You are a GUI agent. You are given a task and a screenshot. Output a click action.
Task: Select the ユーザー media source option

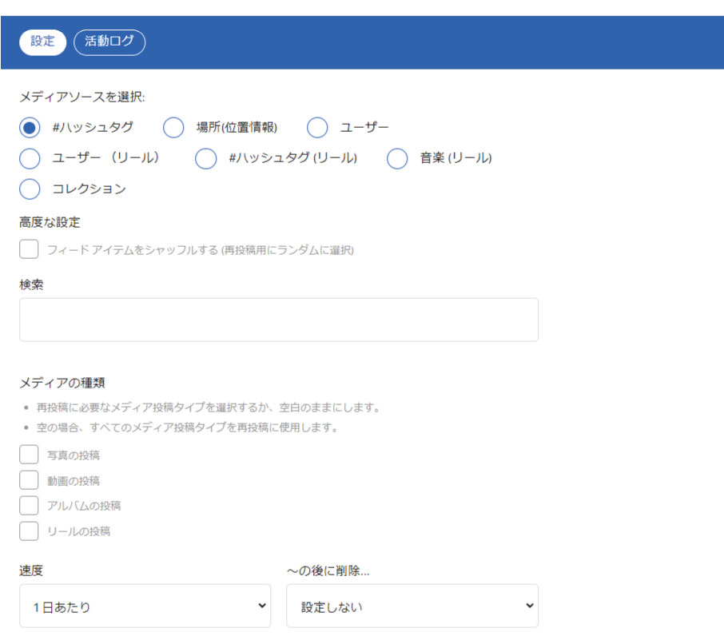point(317,128)
